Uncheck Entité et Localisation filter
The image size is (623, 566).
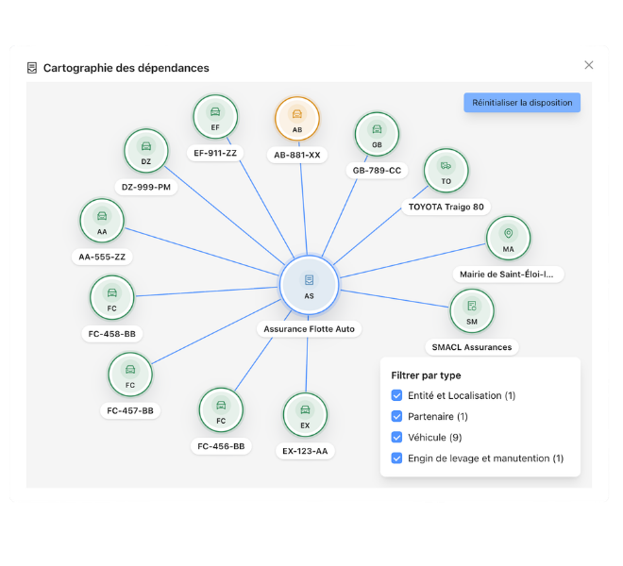pyautogui.click(x=396, y=395)
